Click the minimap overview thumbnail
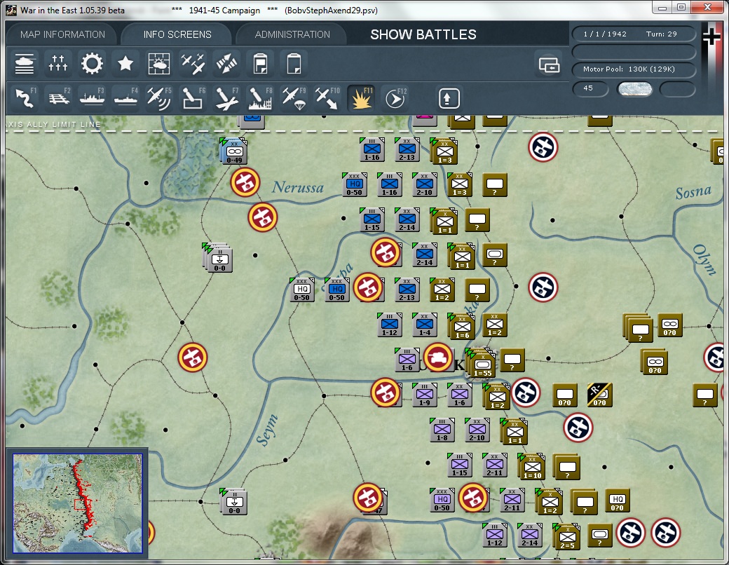The width and height of the screenshot is (729, 565). click(78, 503)
